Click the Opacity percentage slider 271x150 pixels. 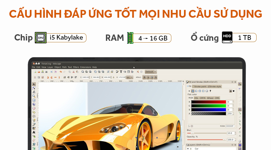[x=207, y=140]
